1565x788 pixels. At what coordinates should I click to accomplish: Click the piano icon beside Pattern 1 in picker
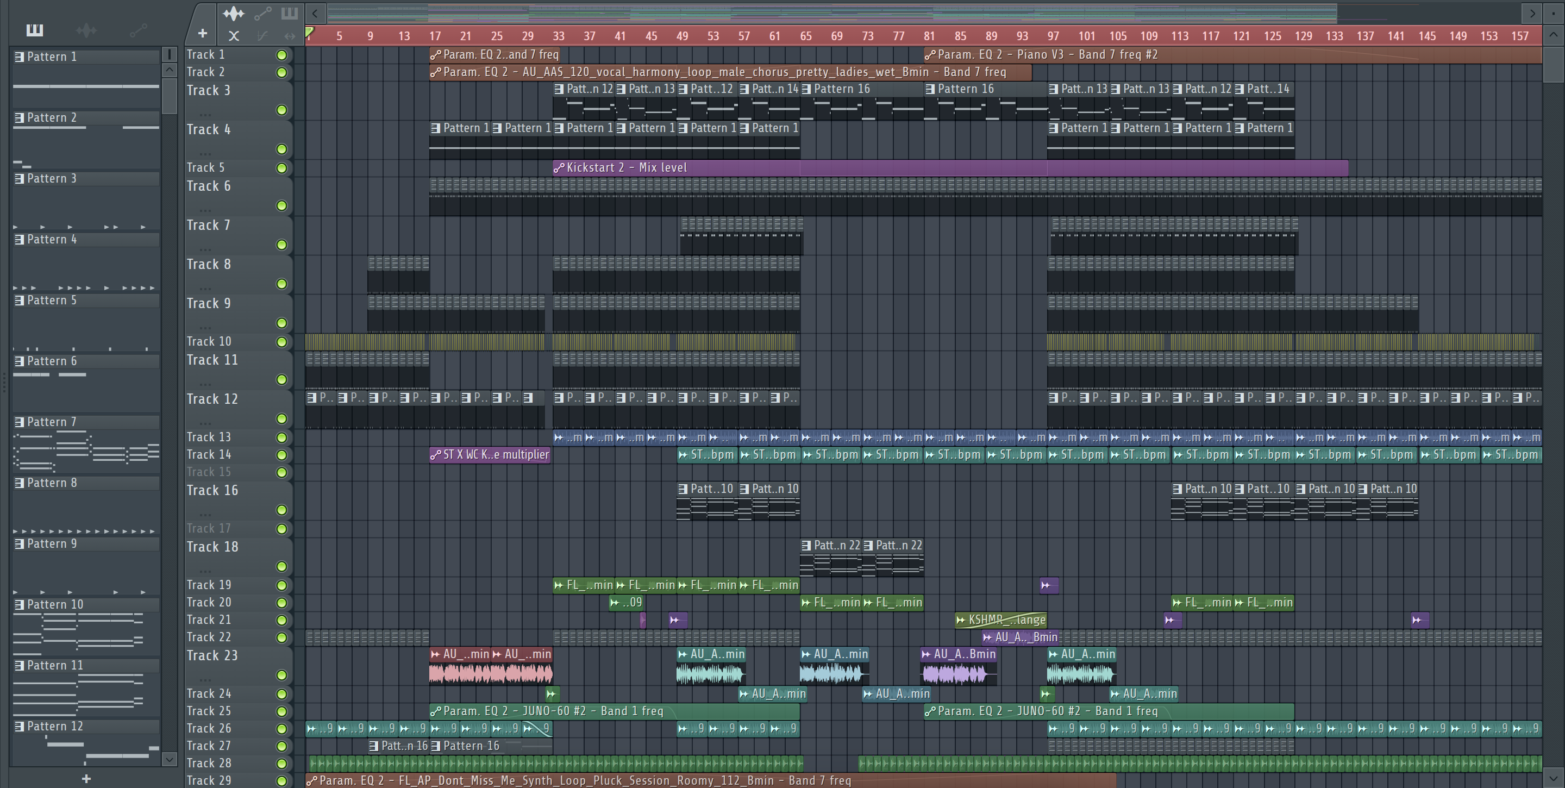point(20,57)
